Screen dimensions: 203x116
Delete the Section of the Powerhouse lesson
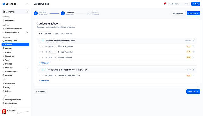(x=194, y=75)
